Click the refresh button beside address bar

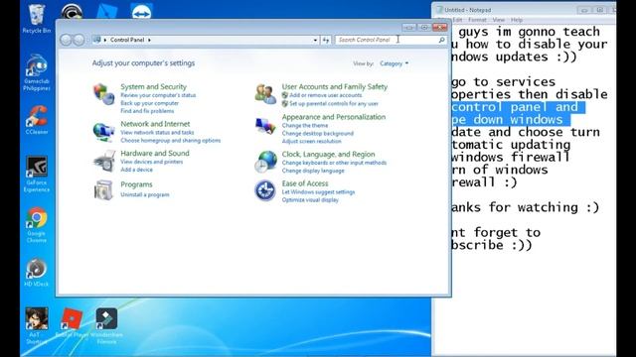326,40
